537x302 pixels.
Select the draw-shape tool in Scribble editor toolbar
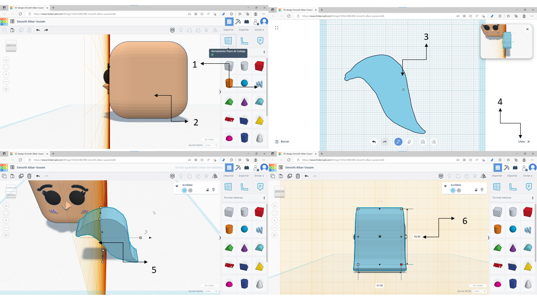click(423, 142)
